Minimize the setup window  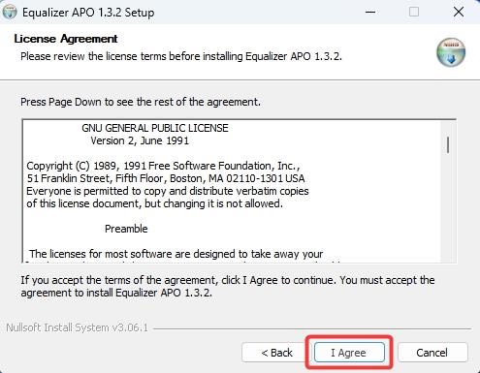[x=370, y=13]
